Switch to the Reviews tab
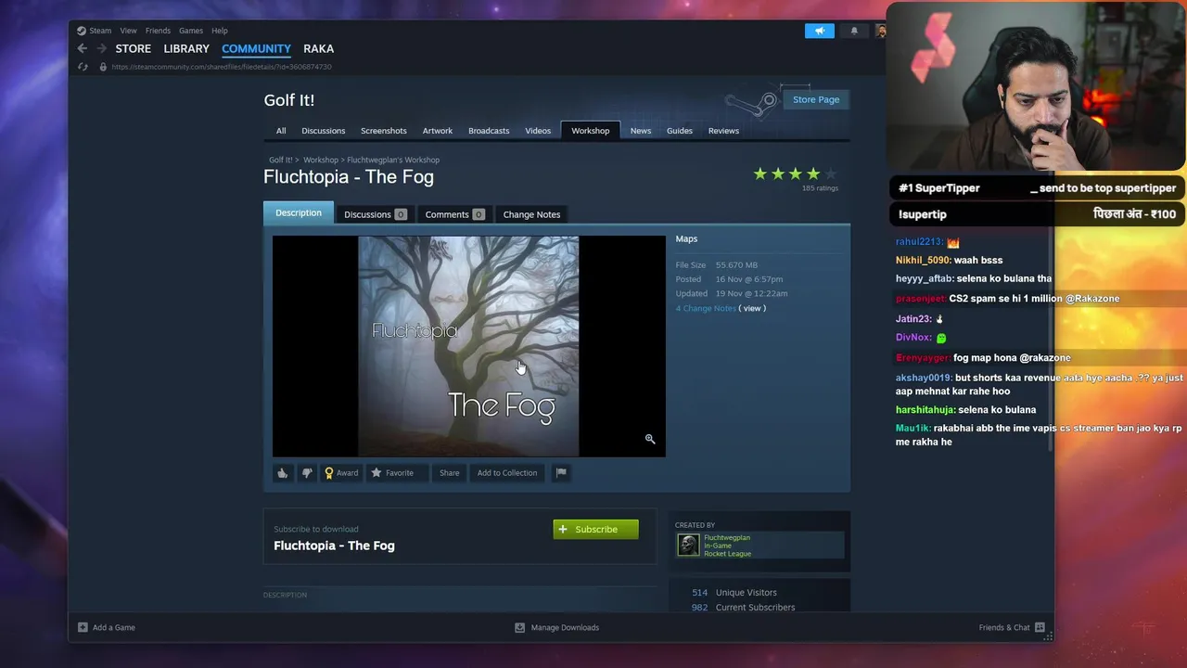Image resolution: width=1187 pixels, height=668 pixels. pos(724,131)
